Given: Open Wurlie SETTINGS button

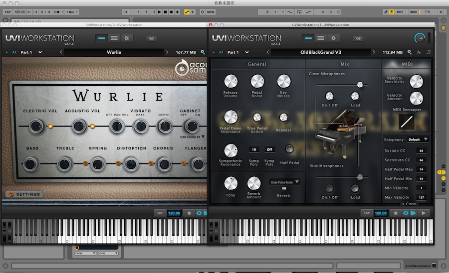Looking at the screenshot, I should (24, 194).
